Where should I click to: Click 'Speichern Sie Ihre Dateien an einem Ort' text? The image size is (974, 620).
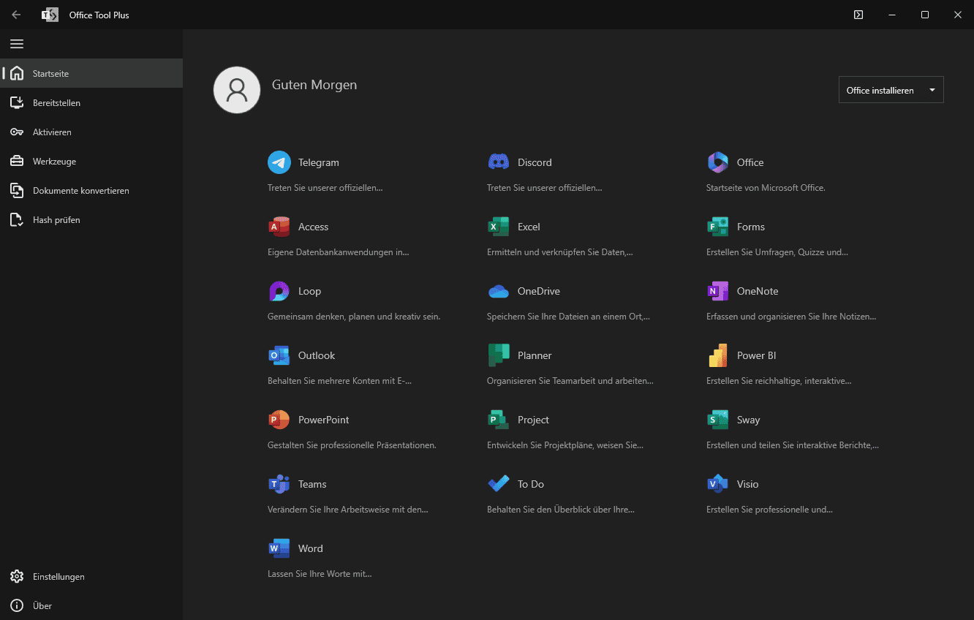pos(568,317)
